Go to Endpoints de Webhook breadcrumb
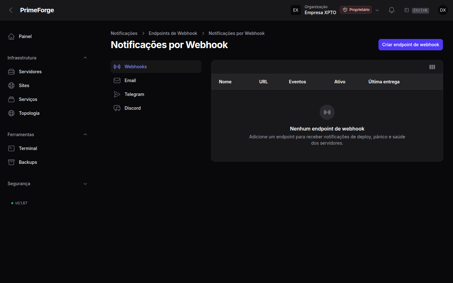This screenshot has height=283, width=453. 173,33
